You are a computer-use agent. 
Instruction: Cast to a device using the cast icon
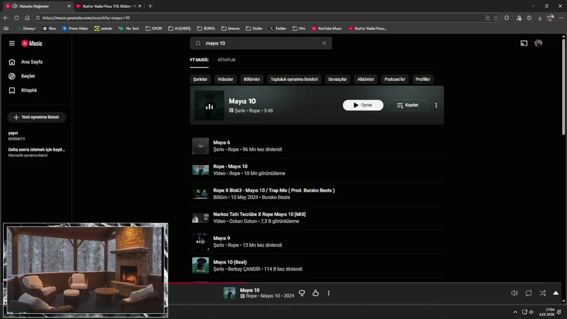point(524,43)
